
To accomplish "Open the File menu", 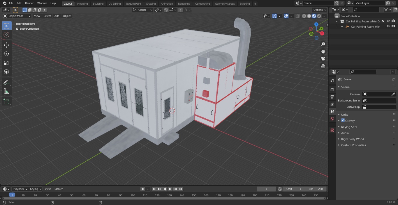I will (11, 3).
